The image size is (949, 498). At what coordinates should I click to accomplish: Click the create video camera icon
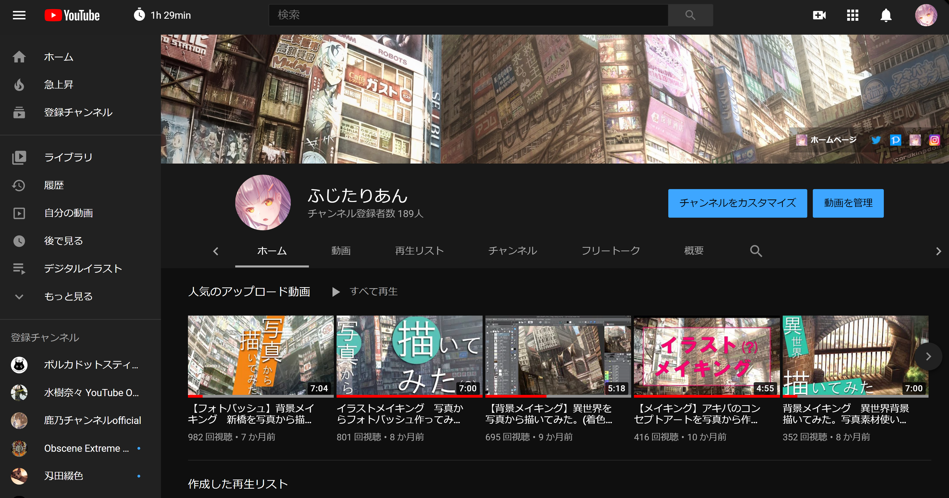[819, 15]
